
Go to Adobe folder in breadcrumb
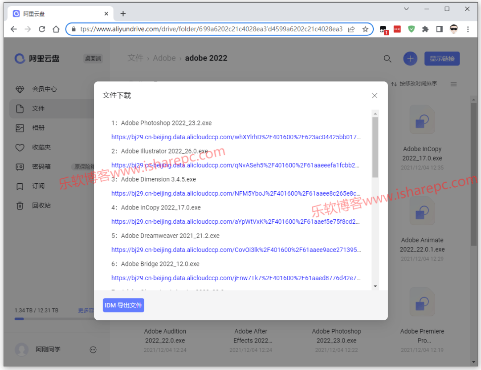click(x=164, y=58)
